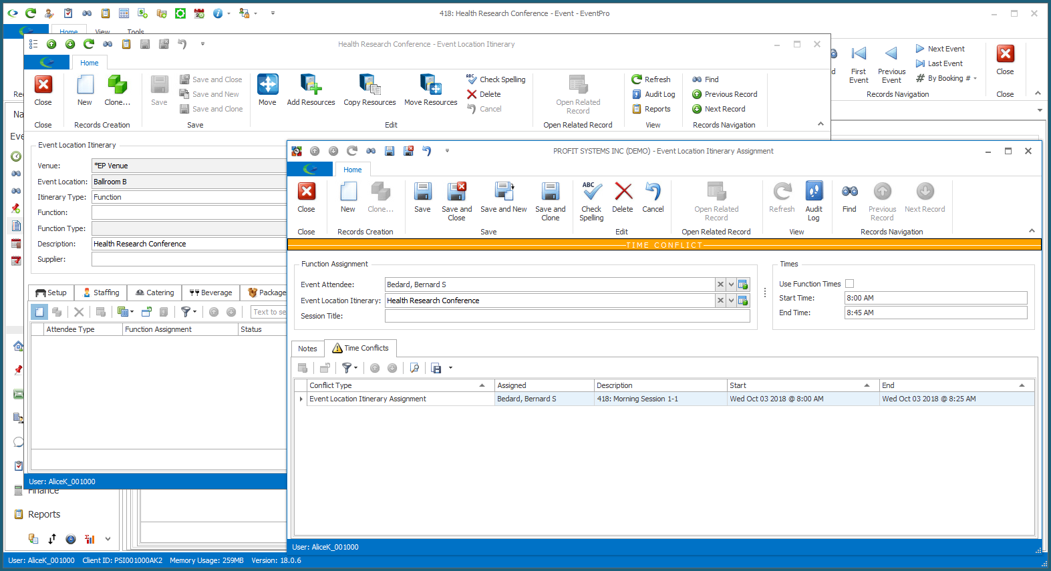The height and width of the screenshot is (571, 1051).
Task: Open lookup icon beside Event Attendee field
Action: tap(743, 284)
